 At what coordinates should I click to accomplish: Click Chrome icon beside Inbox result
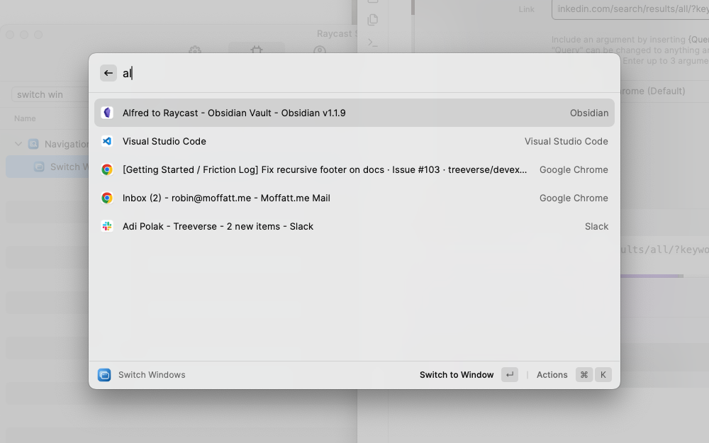(107, 198)
